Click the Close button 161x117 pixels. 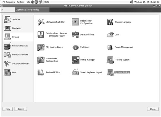tap(153, 109)
